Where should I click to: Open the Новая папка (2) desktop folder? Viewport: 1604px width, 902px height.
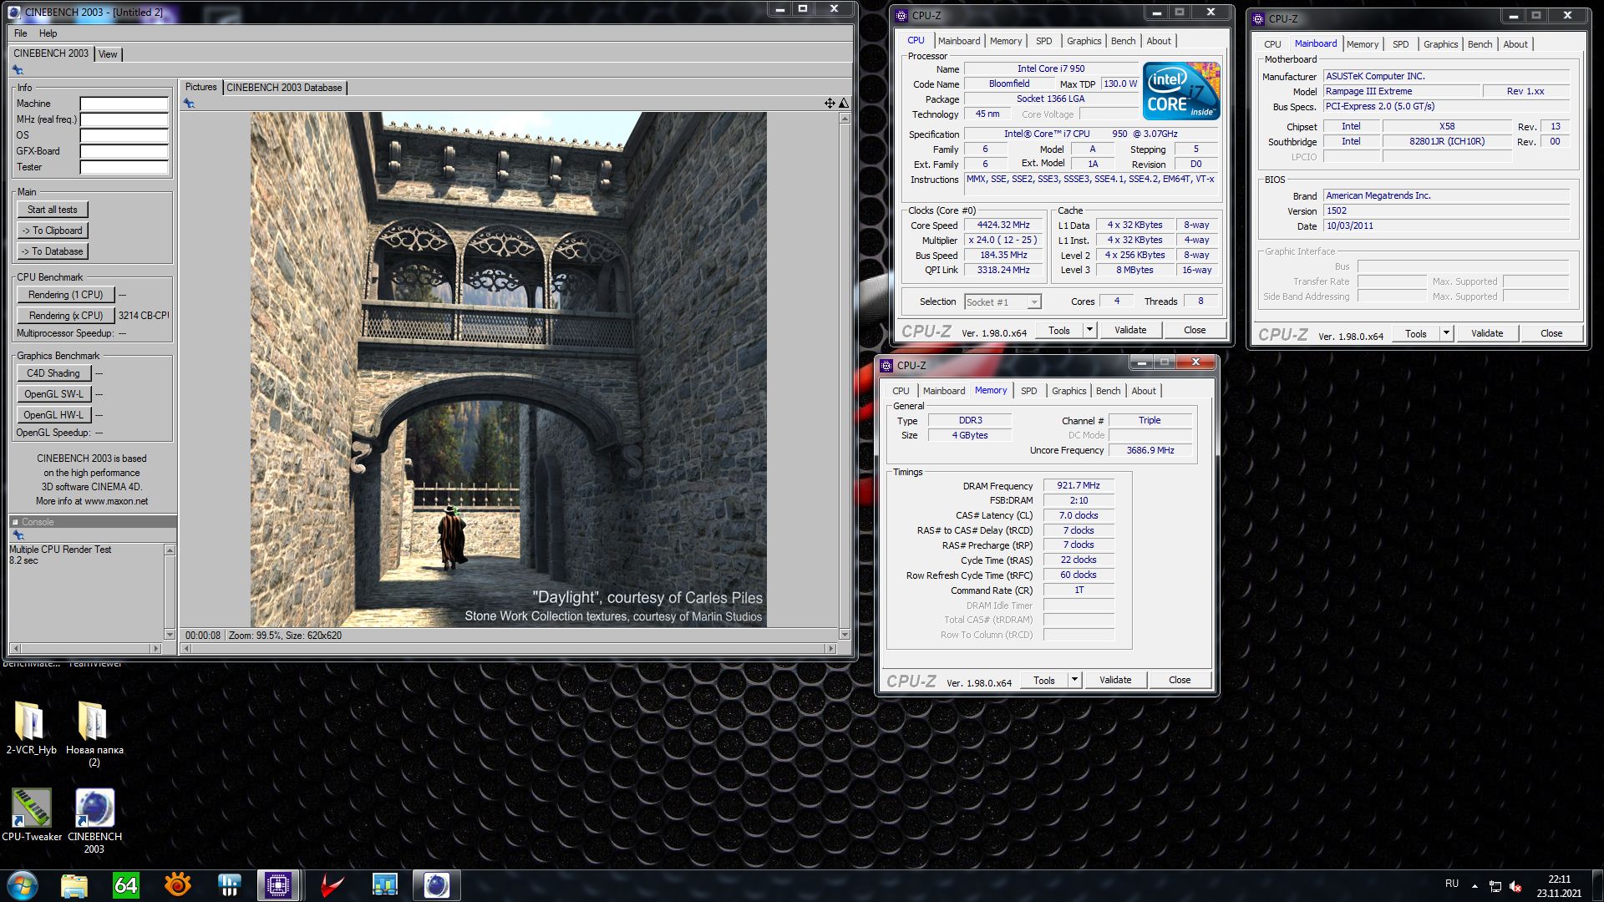click(x=94, y=732)
